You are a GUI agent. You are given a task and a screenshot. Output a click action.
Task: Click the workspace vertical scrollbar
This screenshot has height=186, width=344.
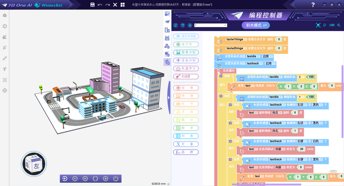342,103
